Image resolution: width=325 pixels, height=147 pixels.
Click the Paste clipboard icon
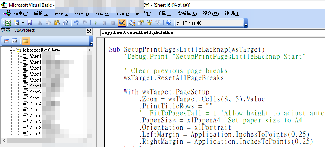[57, 23]
